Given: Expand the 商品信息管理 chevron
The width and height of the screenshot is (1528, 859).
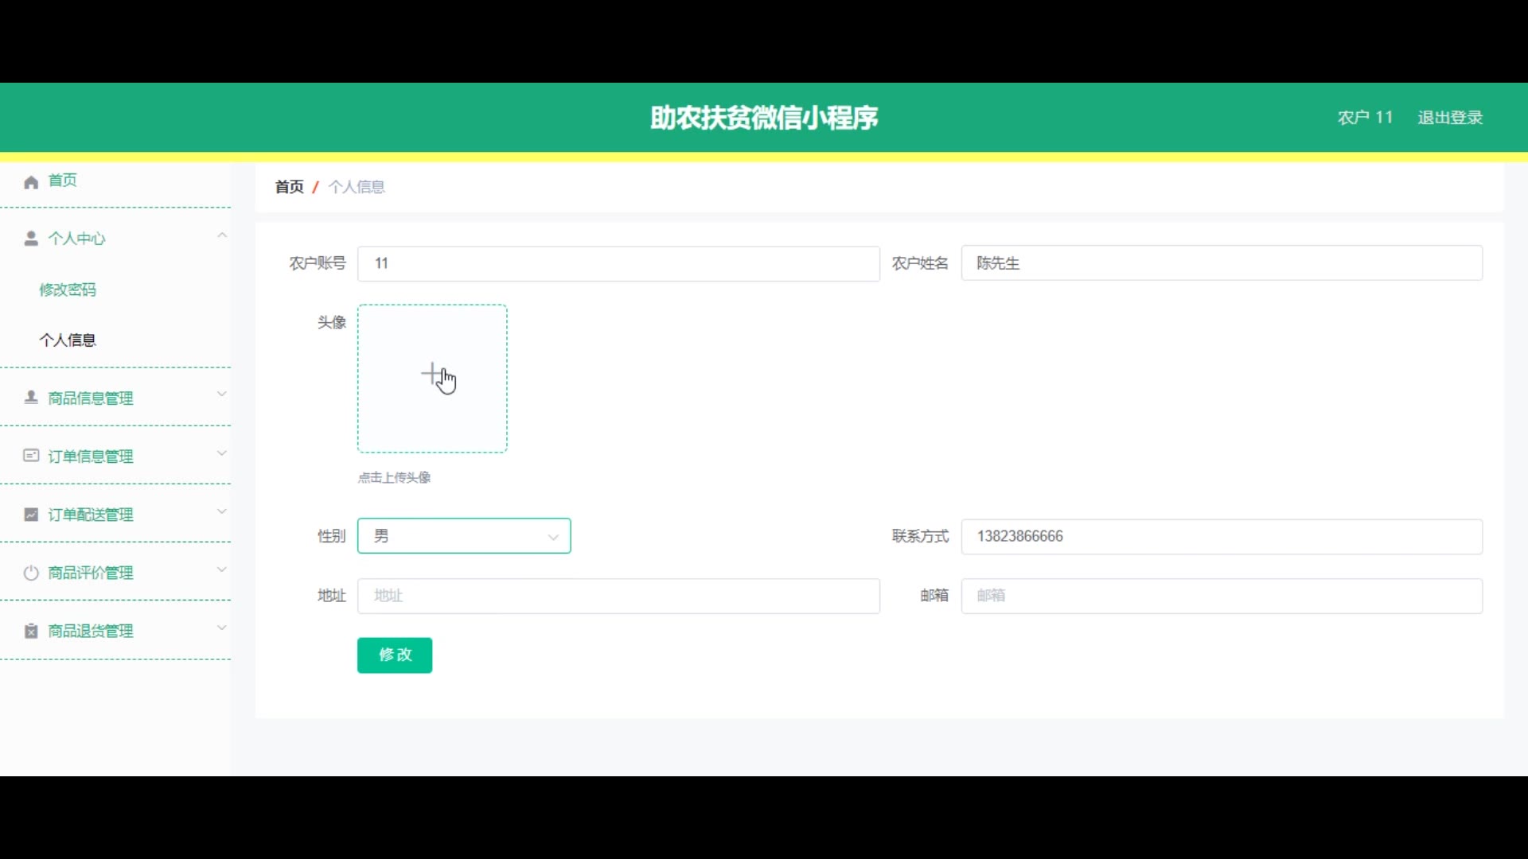Looking at the screenshot, I should pos(222,395).
